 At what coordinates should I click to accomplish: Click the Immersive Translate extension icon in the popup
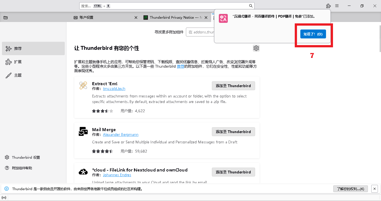click(x=223, y=18)
